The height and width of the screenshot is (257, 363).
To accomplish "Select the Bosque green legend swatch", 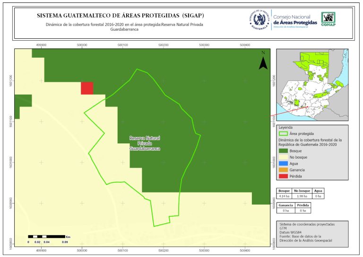I will [283, 150].
